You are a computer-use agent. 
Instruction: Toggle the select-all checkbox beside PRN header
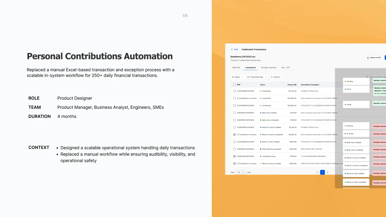click(x=234, y=85)
